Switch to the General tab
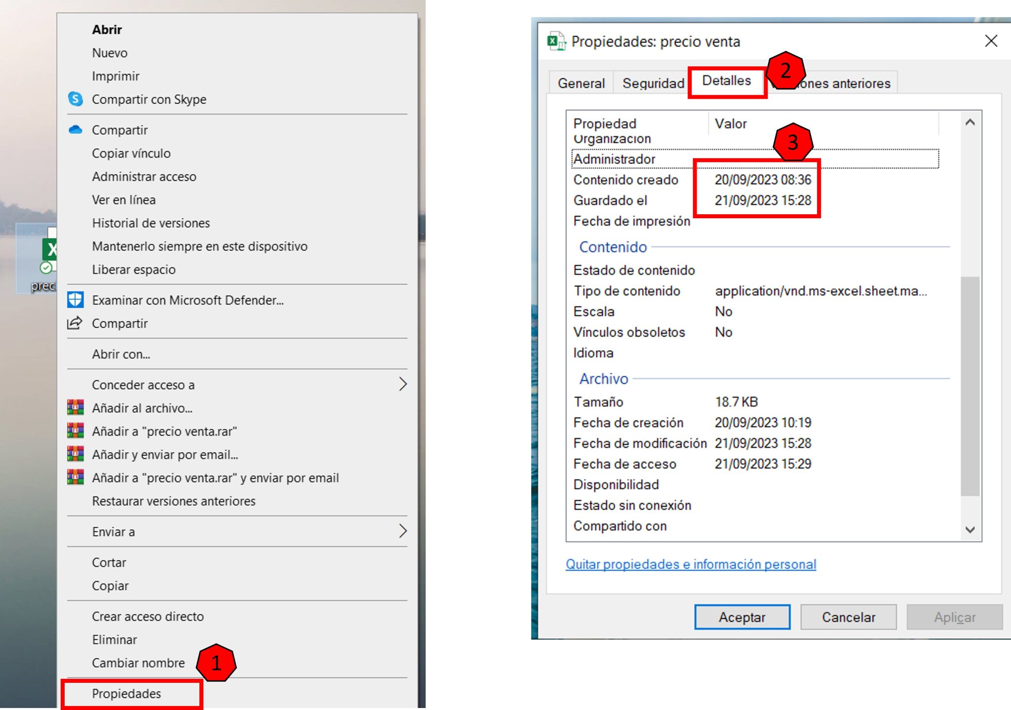 (x=581, y=83)
